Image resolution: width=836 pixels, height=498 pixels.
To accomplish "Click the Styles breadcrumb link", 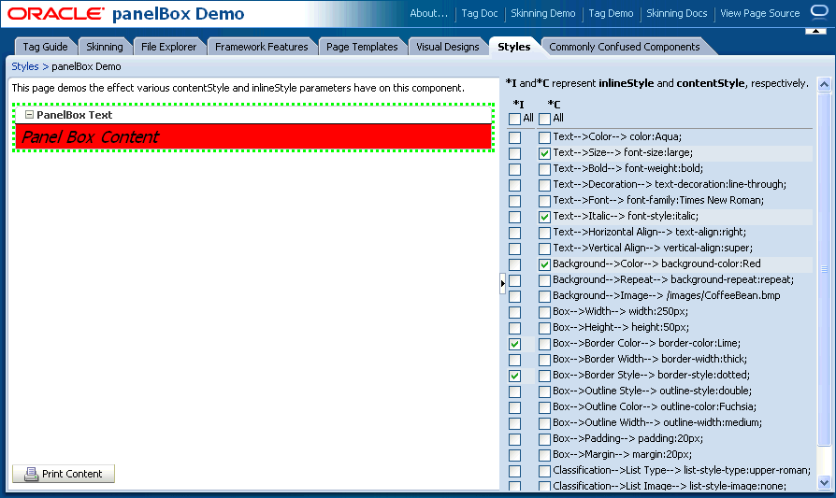I will point(25,66).
